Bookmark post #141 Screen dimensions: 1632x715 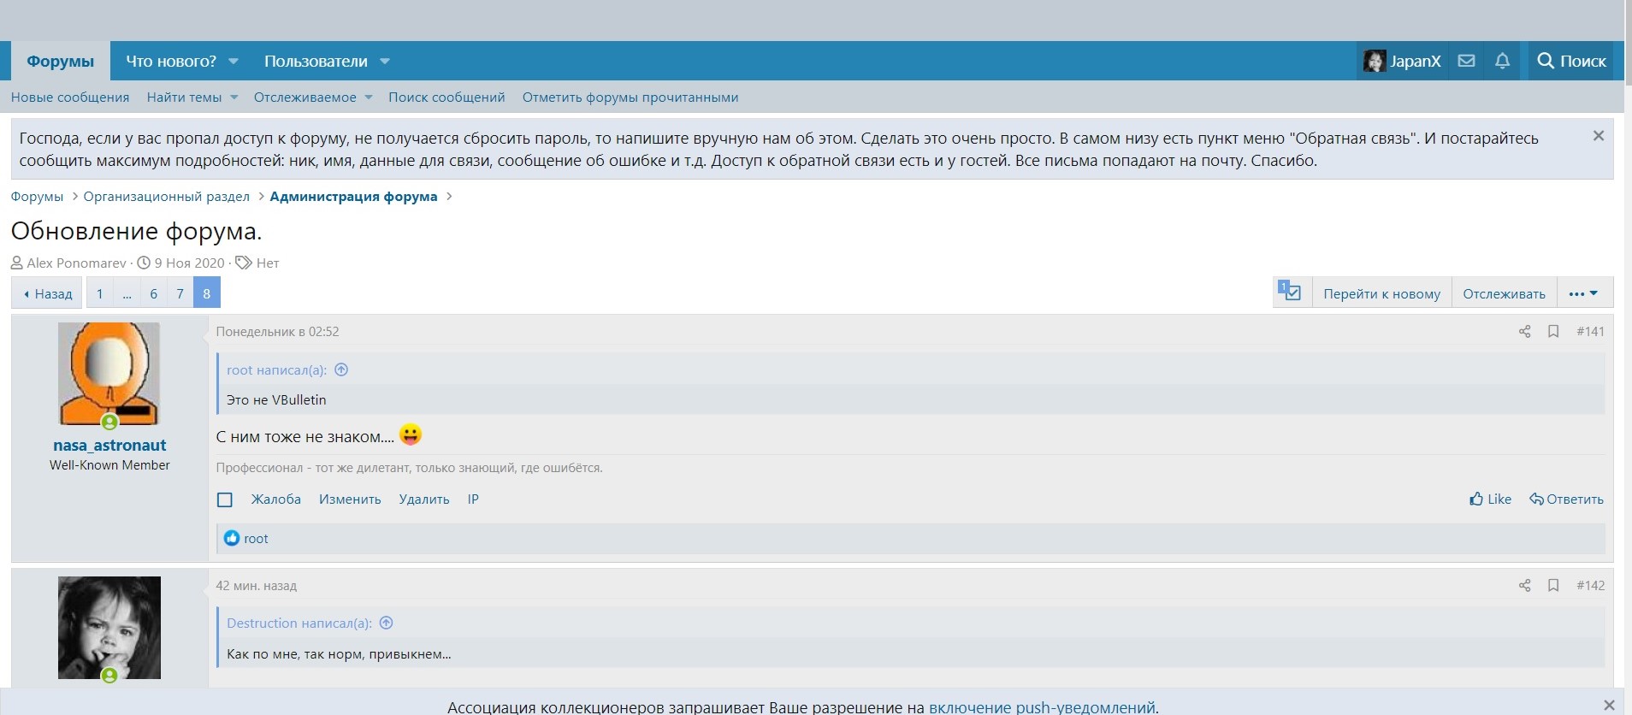[x=1553, y=331]
